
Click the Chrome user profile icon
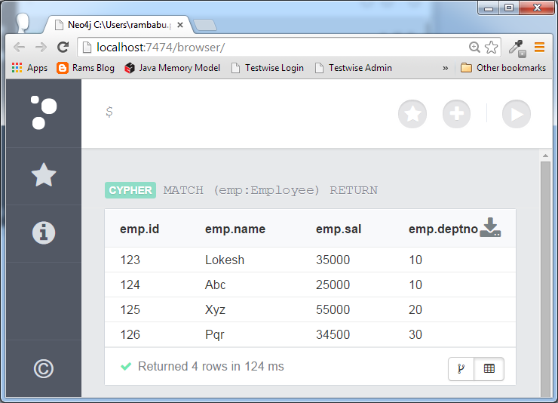point(23,23)
